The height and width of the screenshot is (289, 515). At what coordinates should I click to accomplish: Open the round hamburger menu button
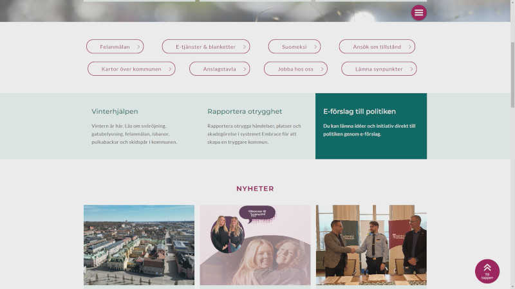point(419,13)
